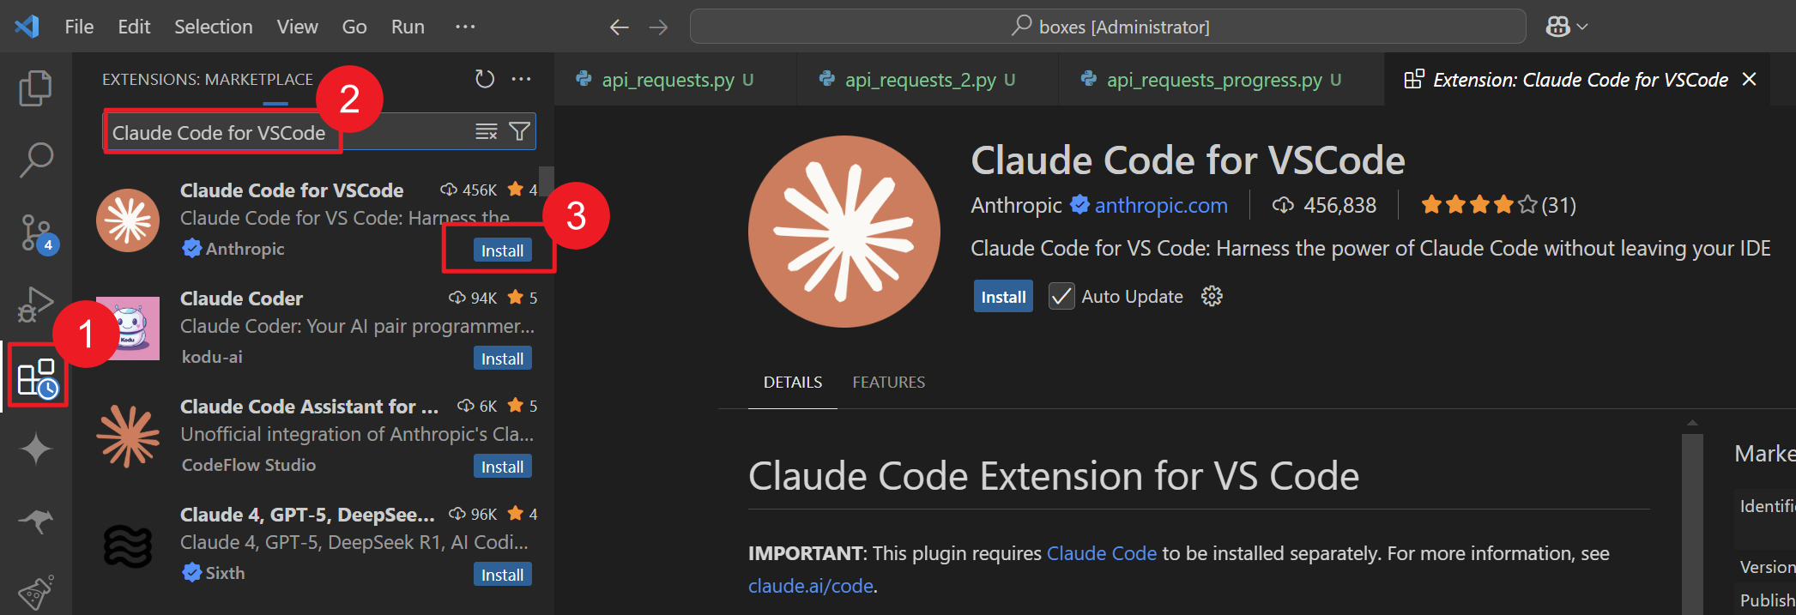Open extension settings gear beside Auto Update
Image resolution: width=1796 pixels, height=615 pixels.
click(1212, 297)
